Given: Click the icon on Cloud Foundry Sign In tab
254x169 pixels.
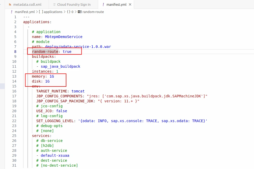Looking at the screenshot, I should tap(54, 4).
